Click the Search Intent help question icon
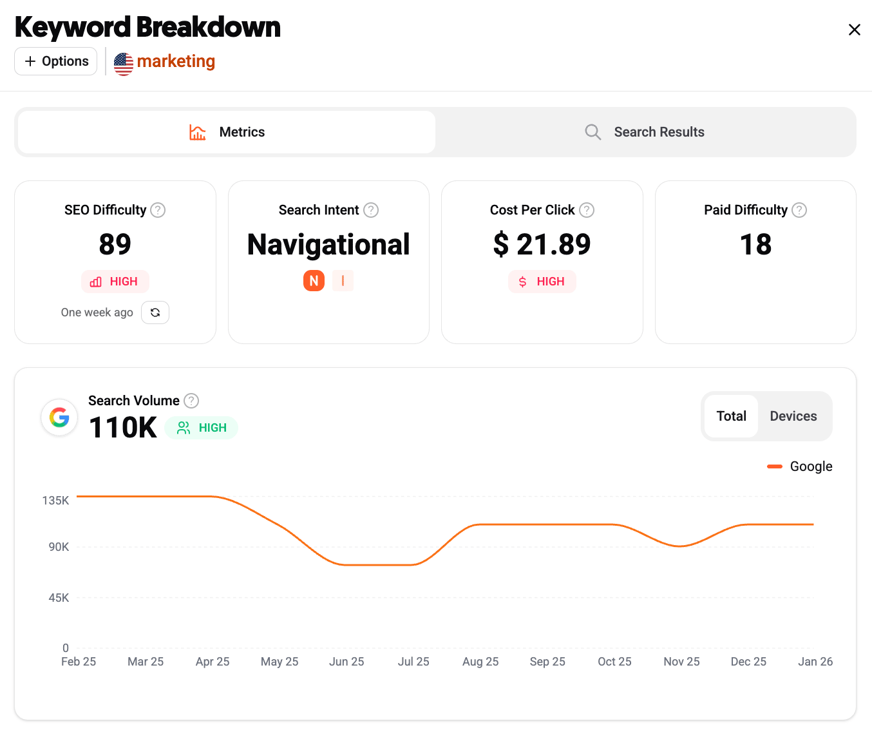 (x=371, y=210)
